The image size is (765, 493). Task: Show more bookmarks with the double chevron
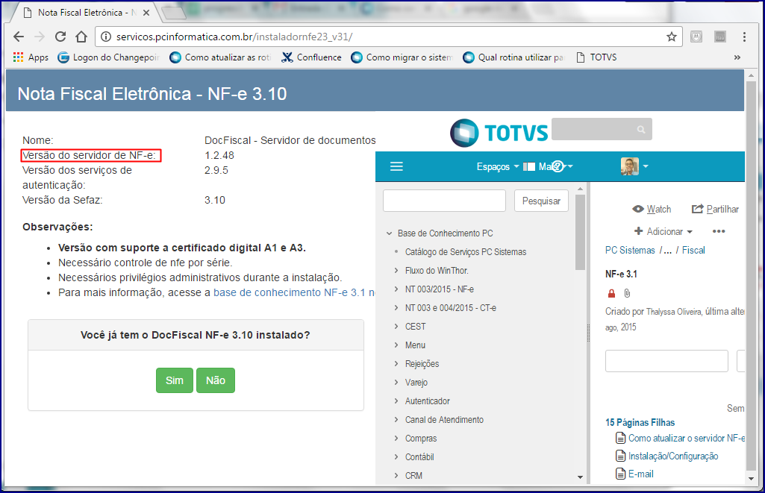[737, 57]
